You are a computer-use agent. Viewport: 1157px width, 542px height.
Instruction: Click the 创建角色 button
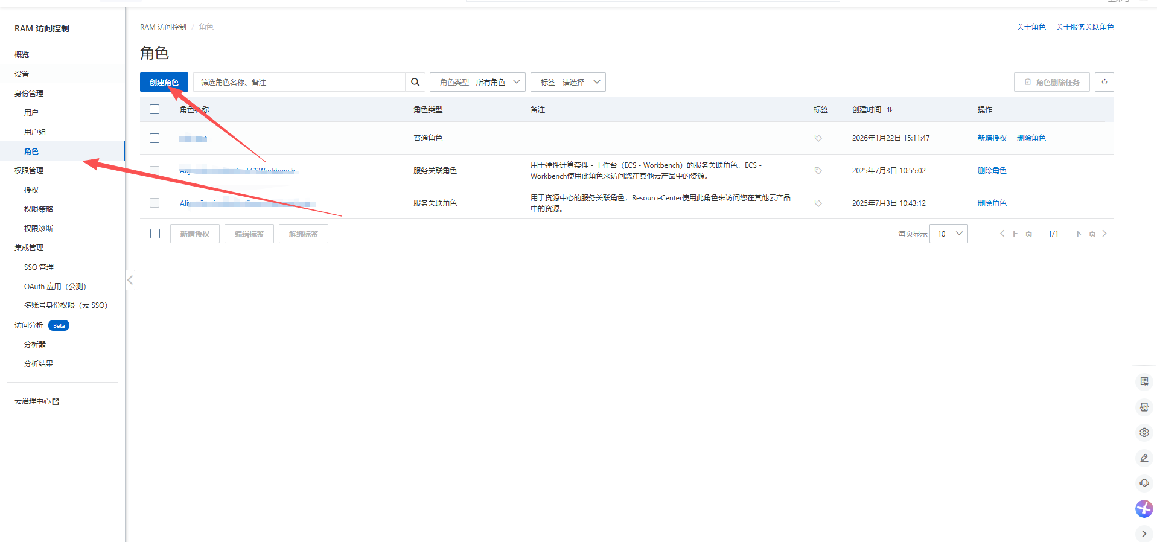click(x=164, y=82)
